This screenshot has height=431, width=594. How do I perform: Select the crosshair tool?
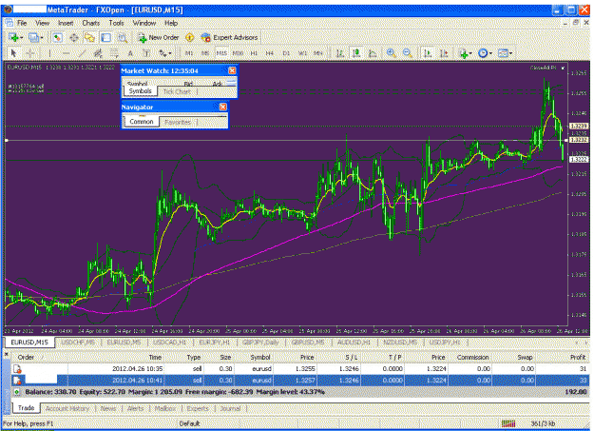(x=30, y=53)
